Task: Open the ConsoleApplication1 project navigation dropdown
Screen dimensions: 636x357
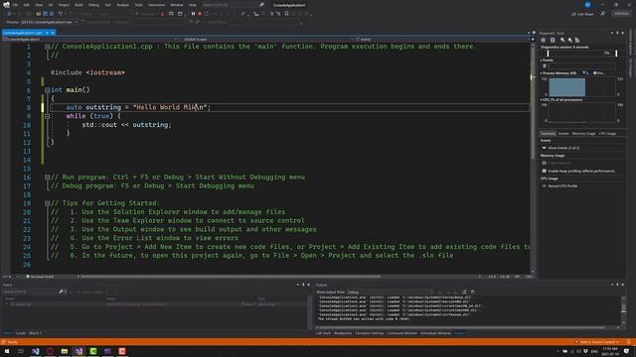Action: 90,40
